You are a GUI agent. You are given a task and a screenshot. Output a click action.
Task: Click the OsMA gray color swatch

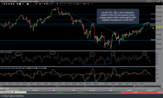coord(39,68)
